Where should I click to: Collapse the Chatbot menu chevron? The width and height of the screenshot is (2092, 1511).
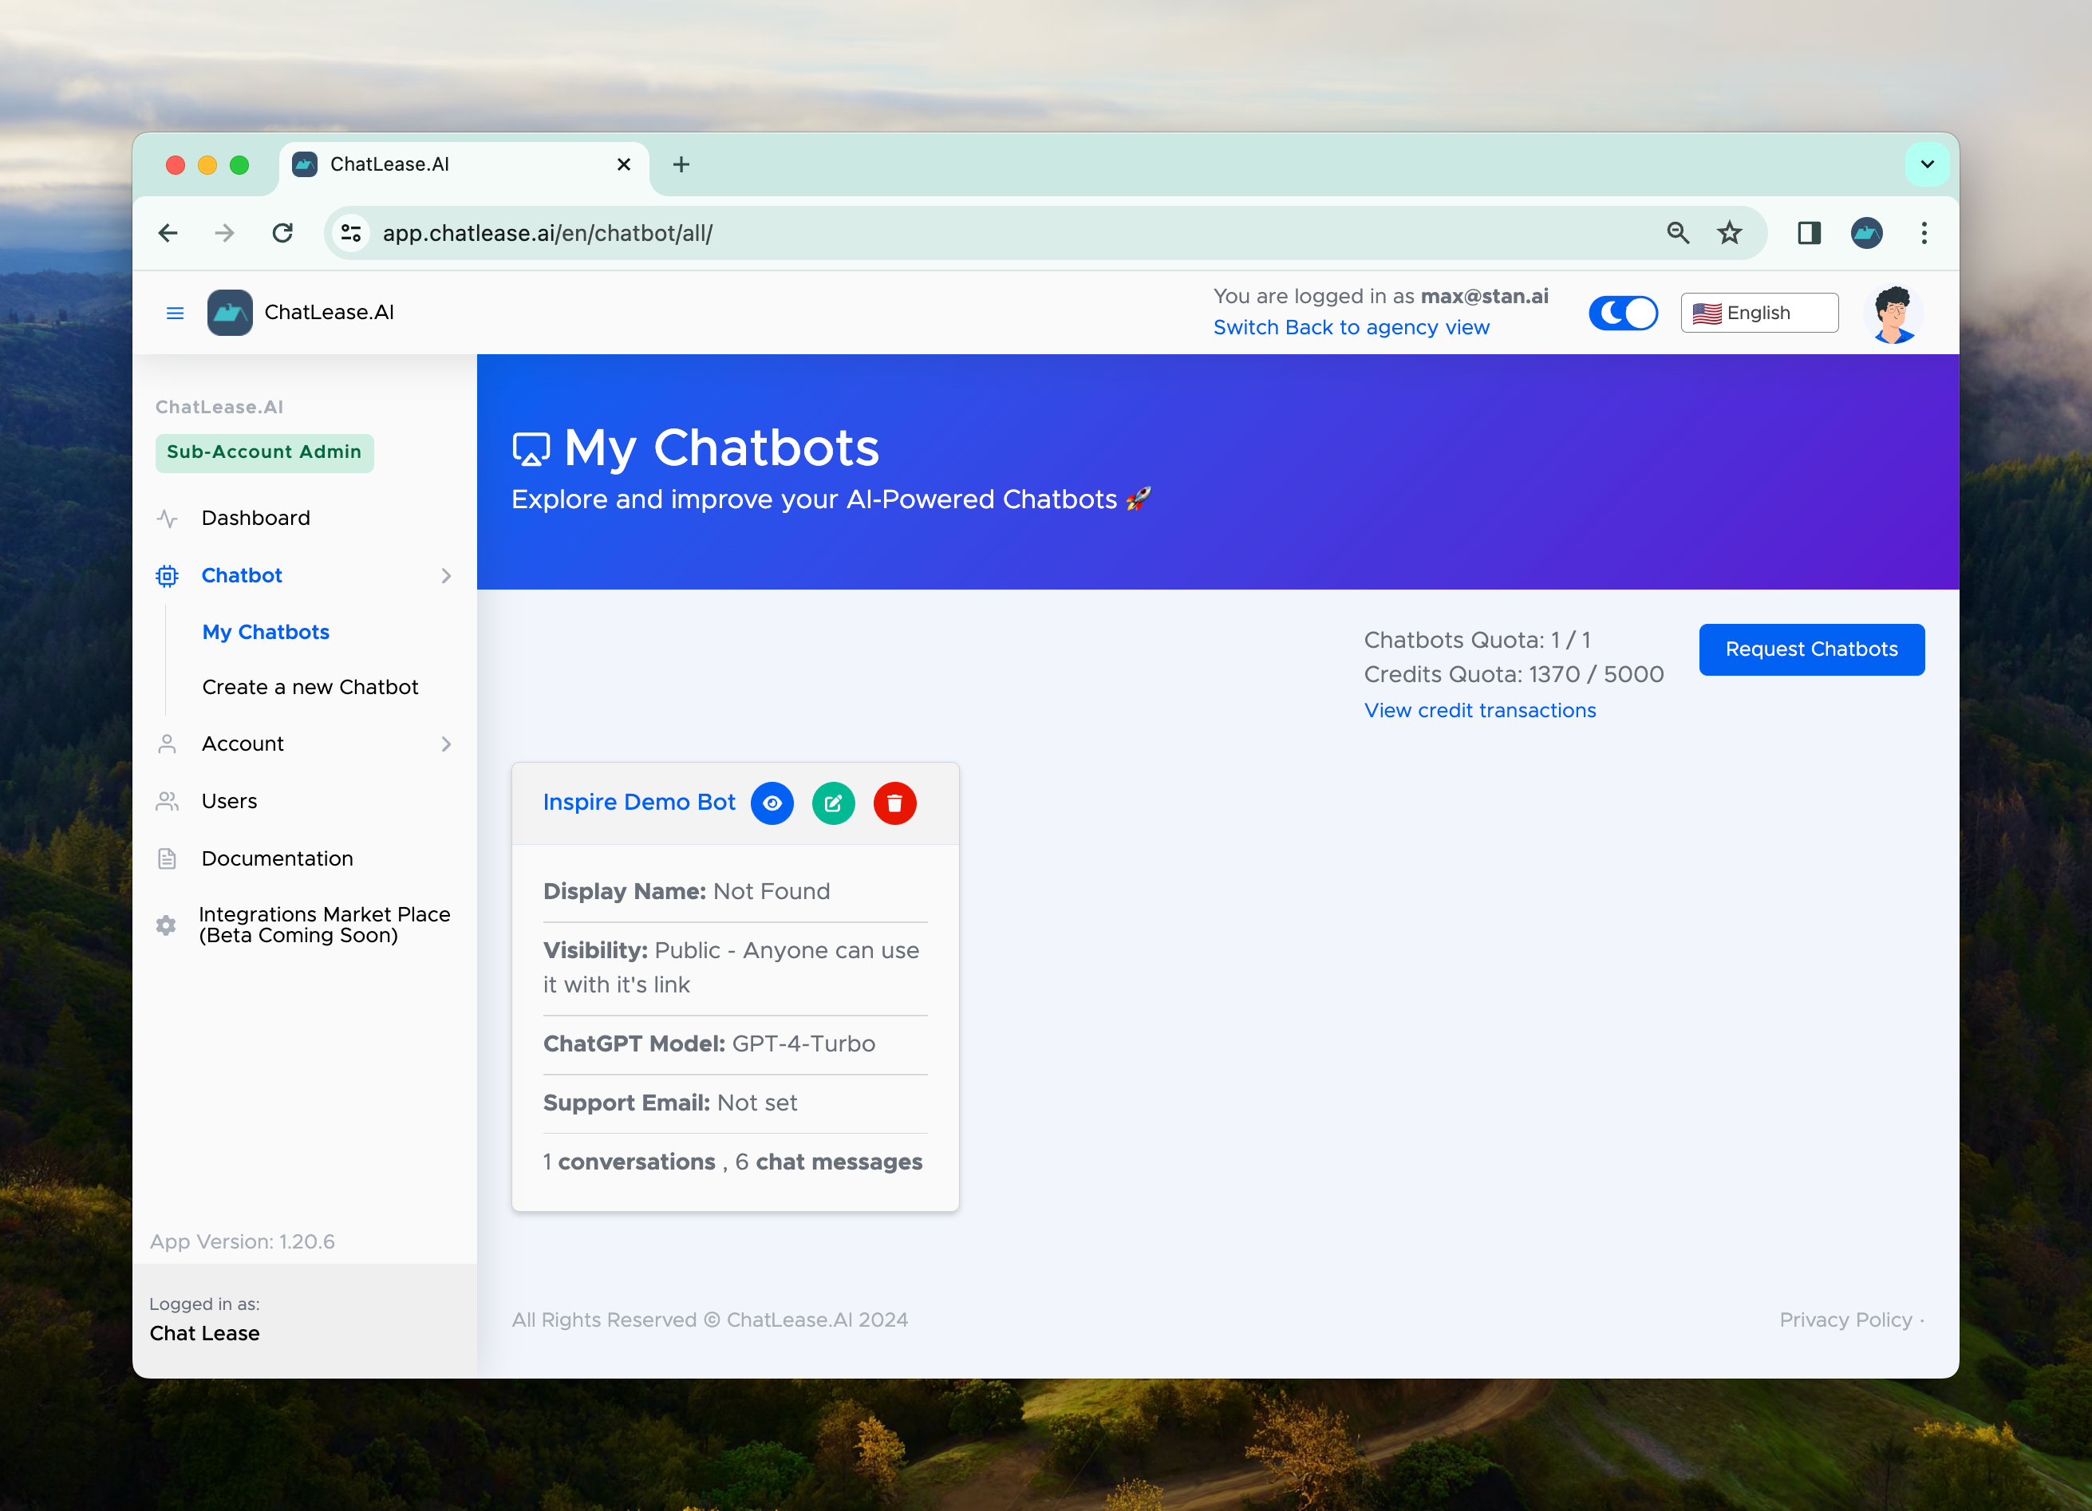pyautogui.click(x=447, y=576)
